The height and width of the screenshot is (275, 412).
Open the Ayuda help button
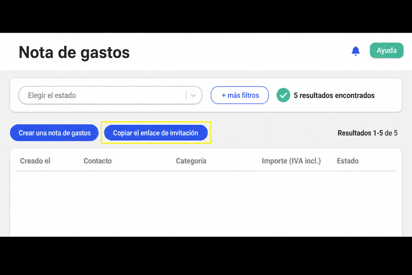387,50
